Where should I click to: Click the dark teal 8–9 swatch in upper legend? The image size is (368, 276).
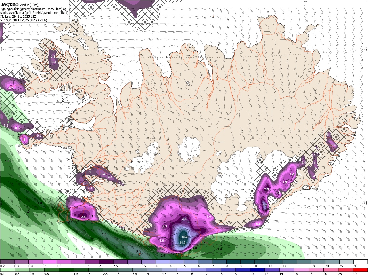click(x=233, y=262)
